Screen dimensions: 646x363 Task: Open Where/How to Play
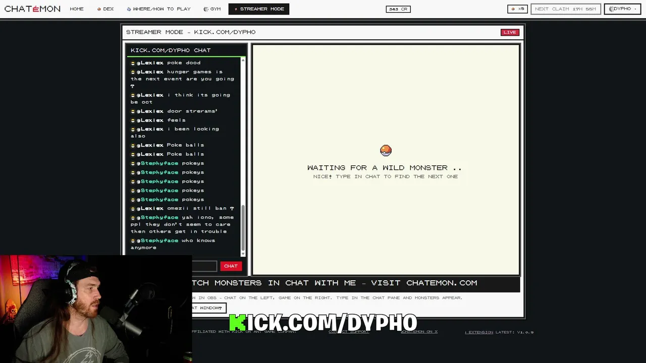coord(158,9)
